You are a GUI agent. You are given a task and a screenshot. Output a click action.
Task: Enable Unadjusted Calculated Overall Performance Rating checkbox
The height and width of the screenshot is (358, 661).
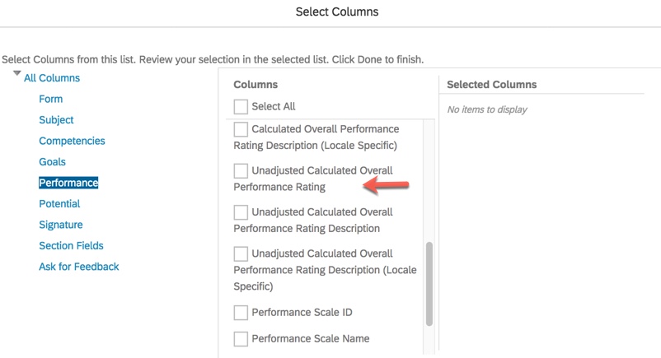pos(241,170)
